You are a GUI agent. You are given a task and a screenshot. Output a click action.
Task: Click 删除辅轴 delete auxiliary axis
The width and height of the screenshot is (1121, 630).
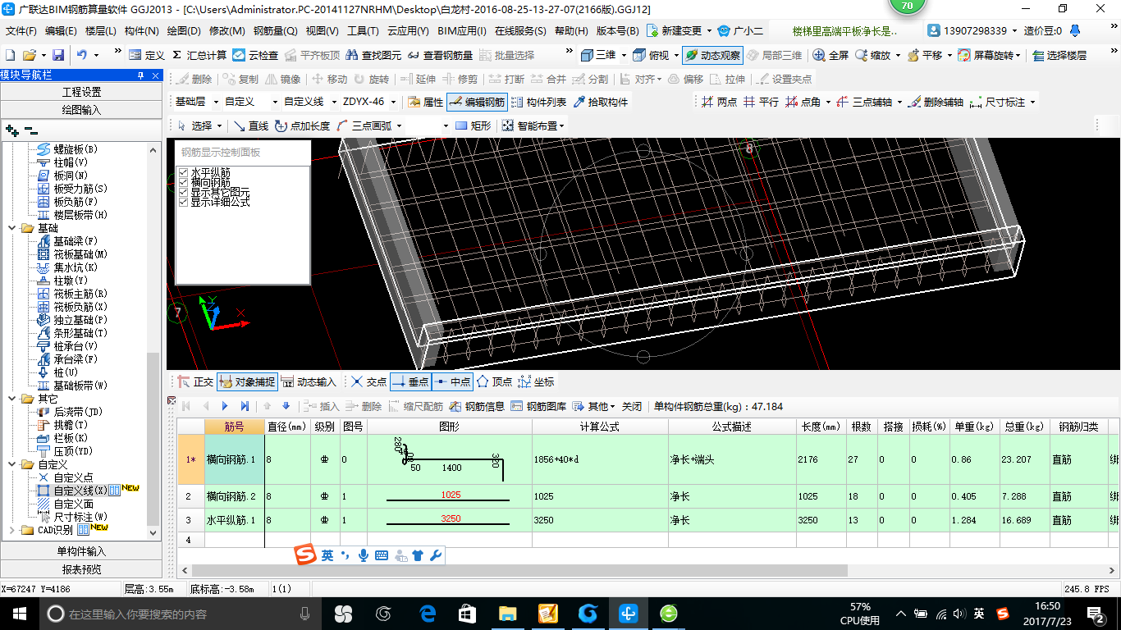[936, 103]
